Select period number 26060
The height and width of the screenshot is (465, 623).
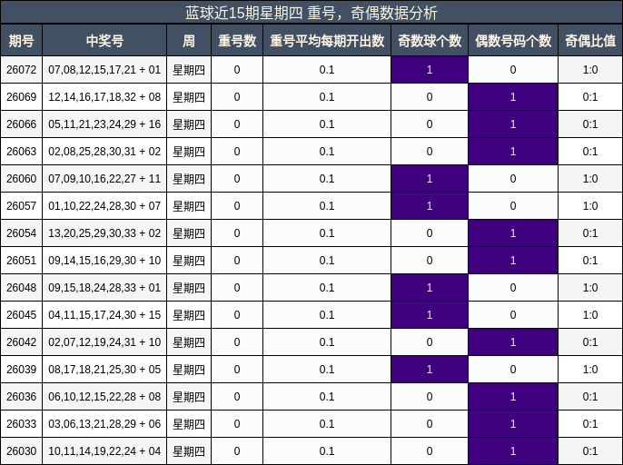(x=21, y=178)
